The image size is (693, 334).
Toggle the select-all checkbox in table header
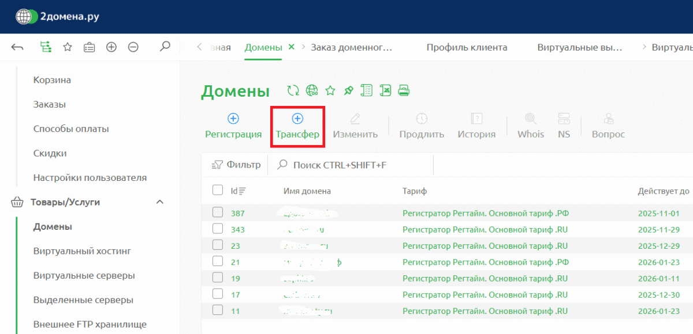pyautogui.click(x=218, y=191)
